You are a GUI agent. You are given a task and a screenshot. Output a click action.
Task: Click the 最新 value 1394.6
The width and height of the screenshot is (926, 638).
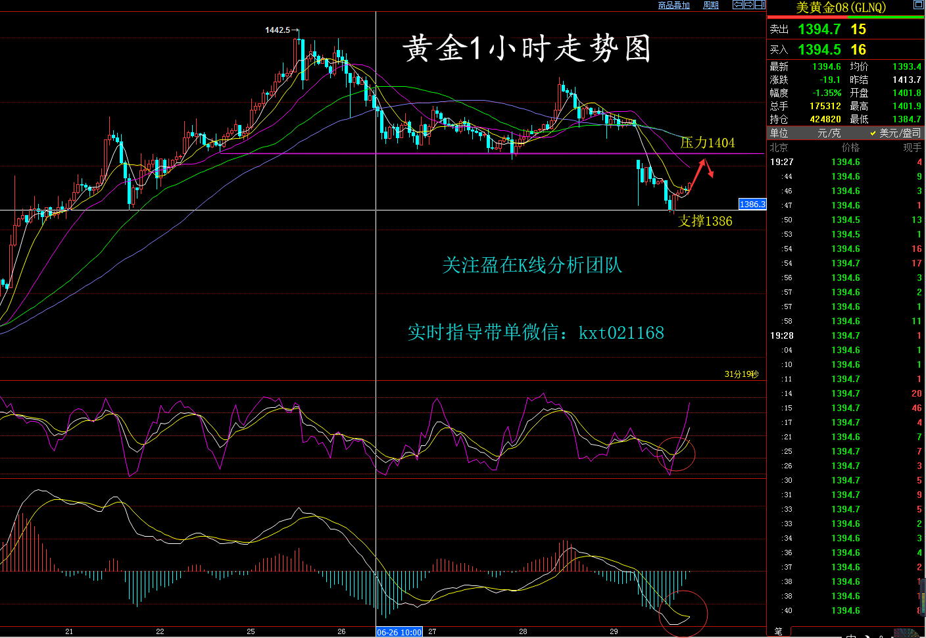[827, 66]
